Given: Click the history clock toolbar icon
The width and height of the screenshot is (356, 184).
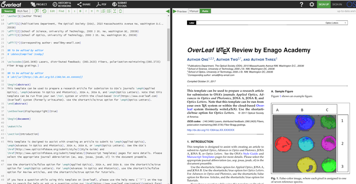Looking at the screenshot, I should [44, 11].
